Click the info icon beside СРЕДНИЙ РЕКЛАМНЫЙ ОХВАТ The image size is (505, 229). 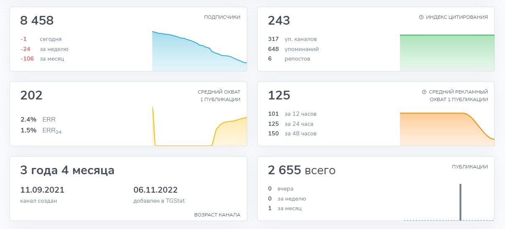[424, 92]
